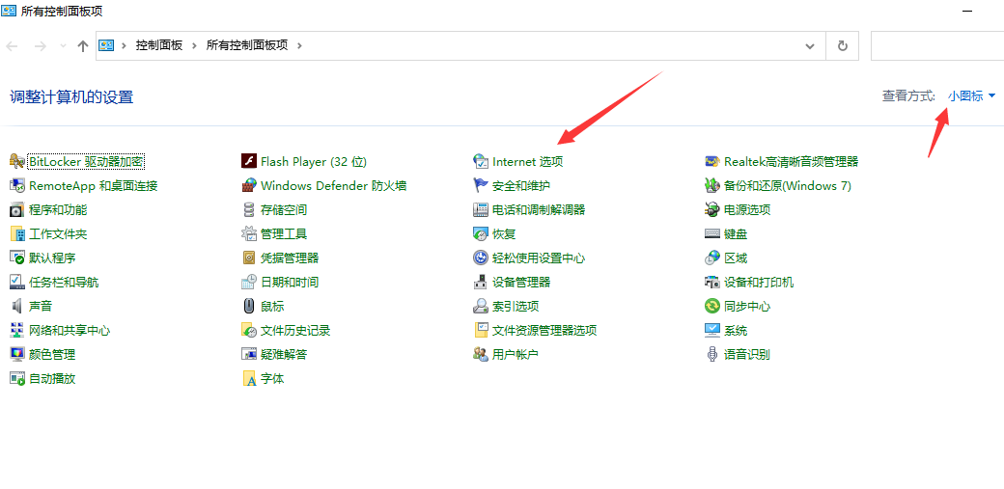The width and height of the screenshot is (1004, 489).
Task: Open the 程序和功能 icon
Action: pyautogui.click(x=17, y=210)
